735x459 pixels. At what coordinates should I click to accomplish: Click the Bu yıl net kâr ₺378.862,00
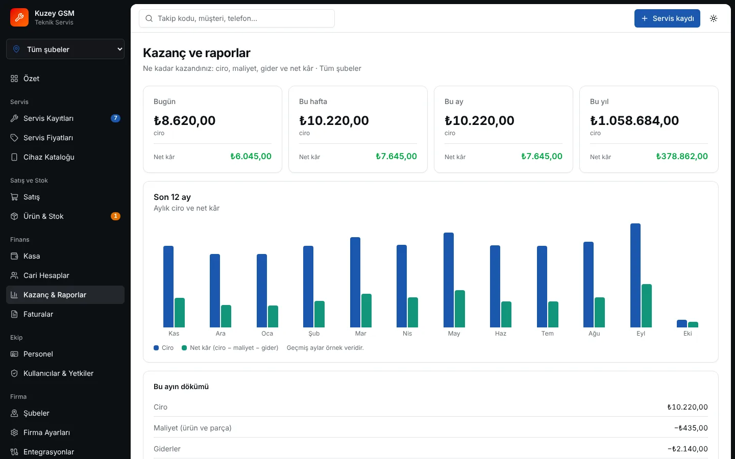coord(682,157)
